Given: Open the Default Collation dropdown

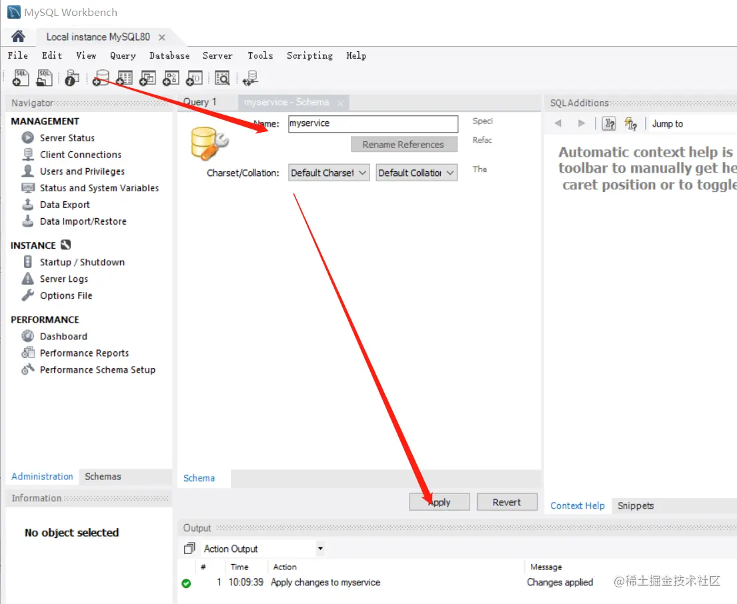Looking at the screenshot, I should pyautogui.click(x=416, y=173).
